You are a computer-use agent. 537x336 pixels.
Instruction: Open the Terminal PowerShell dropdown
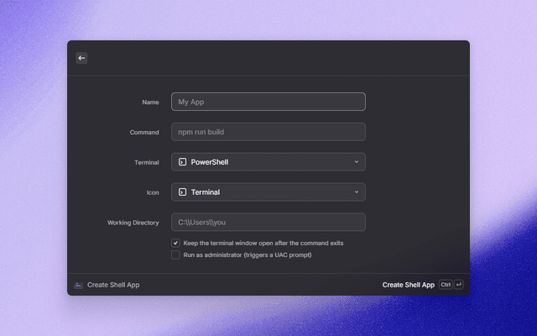[x=268, y=162]
